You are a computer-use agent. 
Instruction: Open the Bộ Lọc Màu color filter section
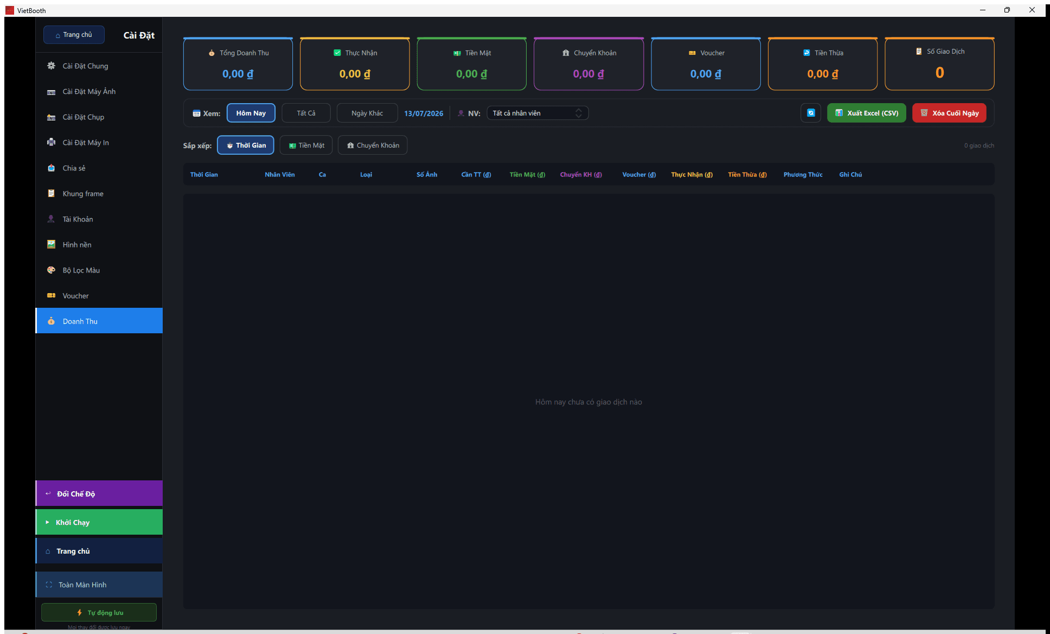(x=99, y=270)
